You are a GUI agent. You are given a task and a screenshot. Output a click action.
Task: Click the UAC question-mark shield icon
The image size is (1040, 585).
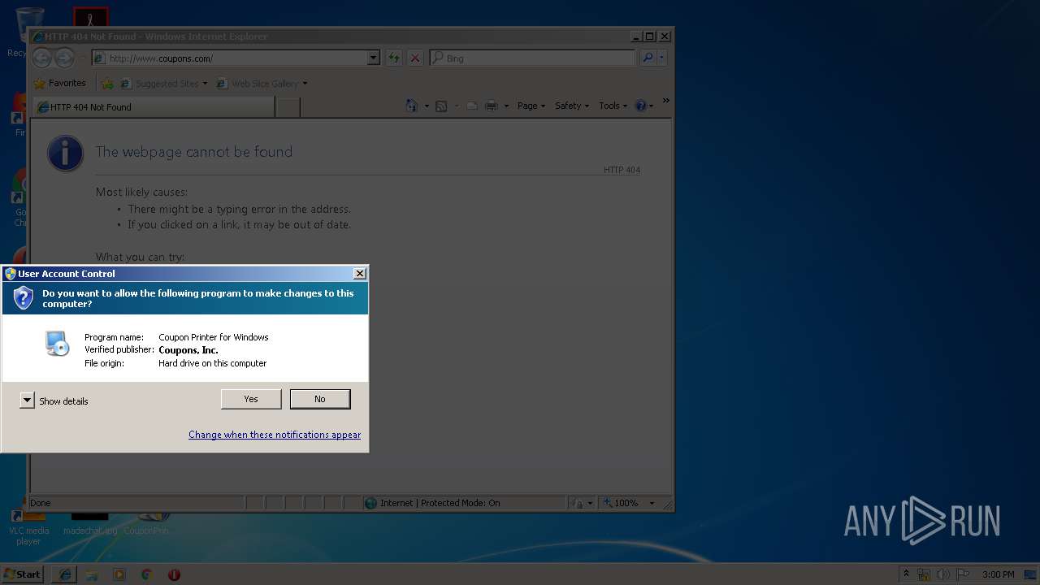[x=23, y=297]
